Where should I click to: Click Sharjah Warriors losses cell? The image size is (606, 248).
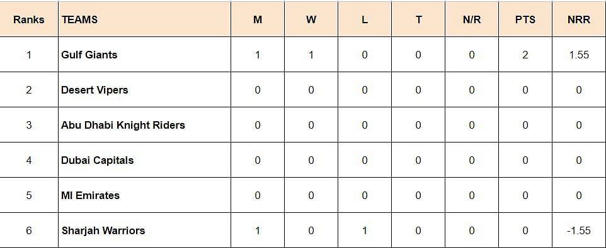pos(365,230)
